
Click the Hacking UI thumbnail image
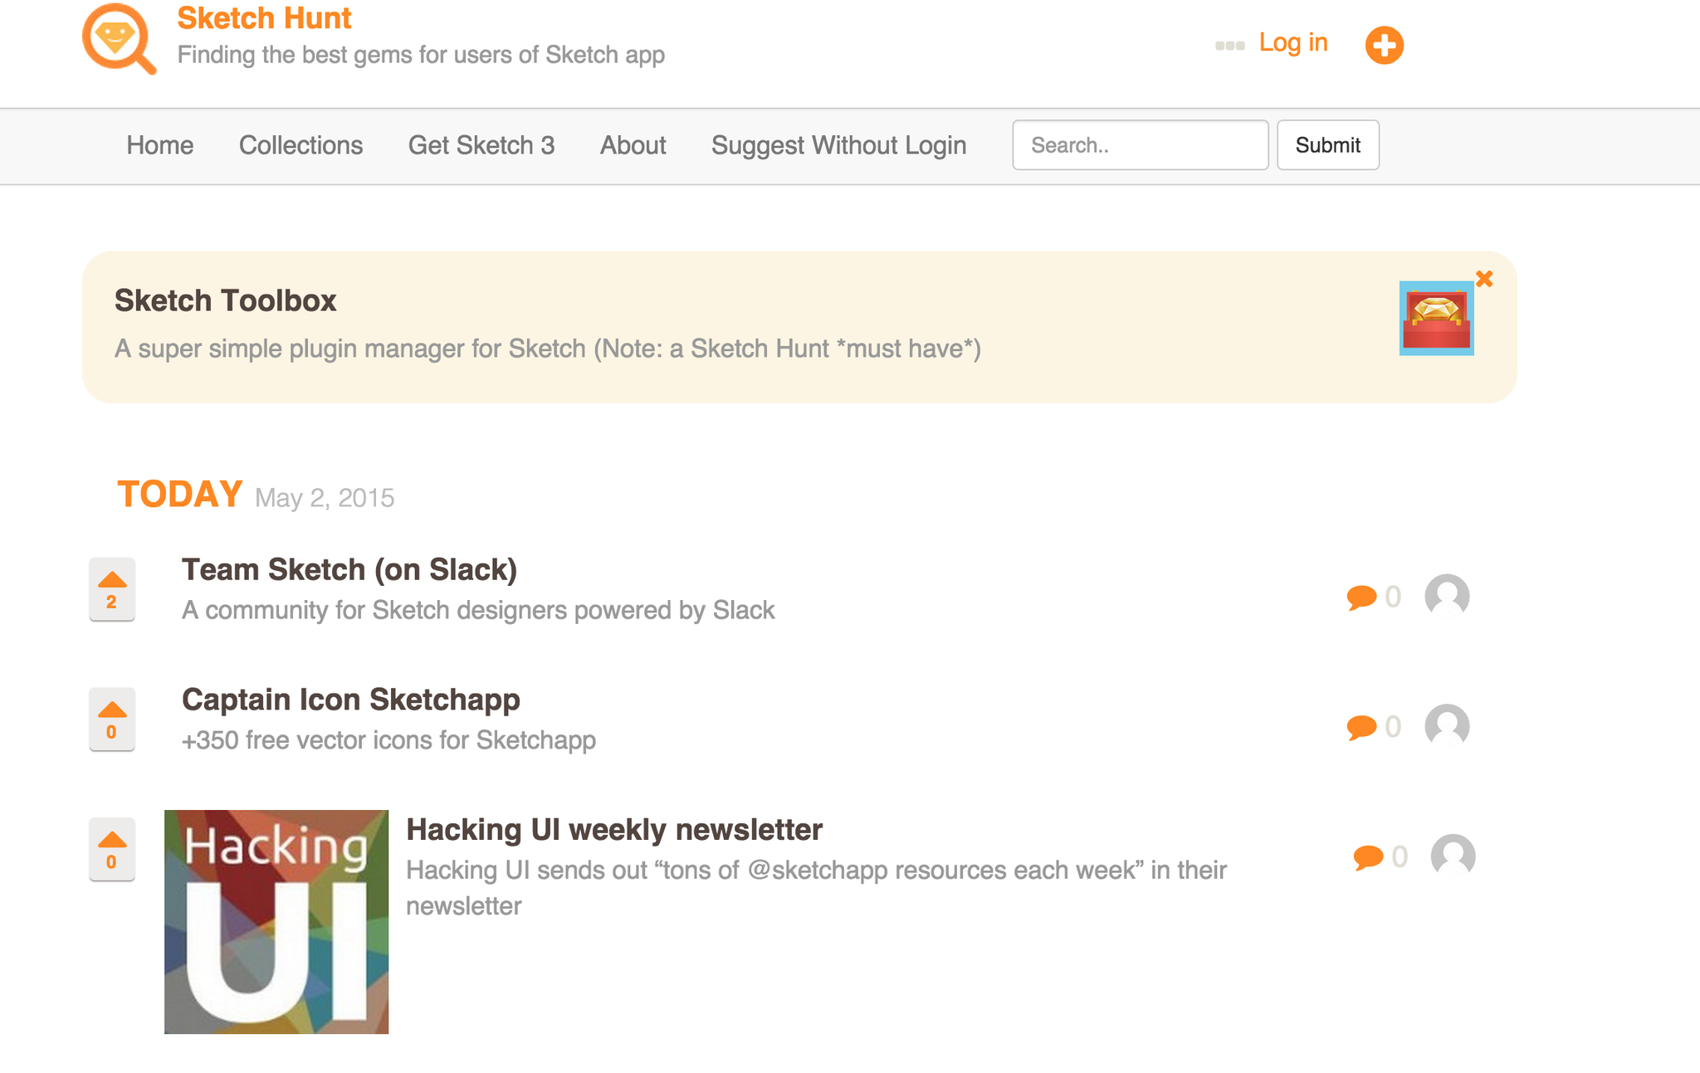[x=276, y=921]
